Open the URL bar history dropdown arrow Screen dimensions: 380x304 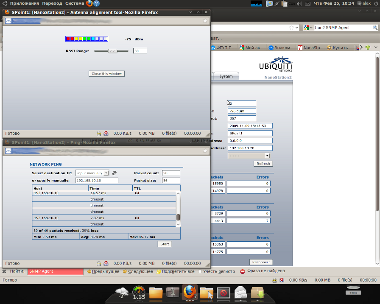click(297, 28)
